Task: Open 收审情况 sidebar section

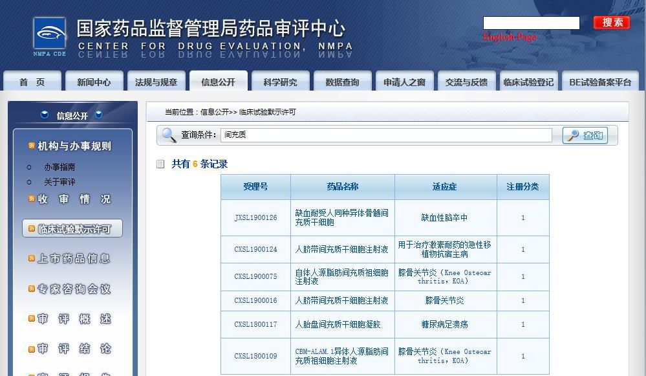Action: (x=74, y=199)
